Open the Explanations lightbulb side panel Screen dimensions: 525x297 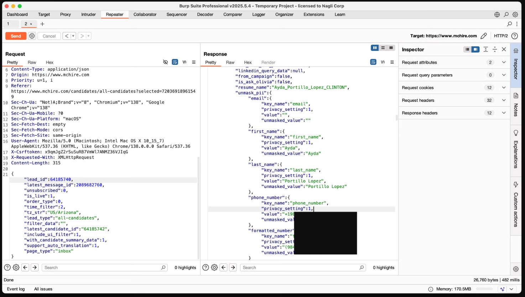(516, 150)
